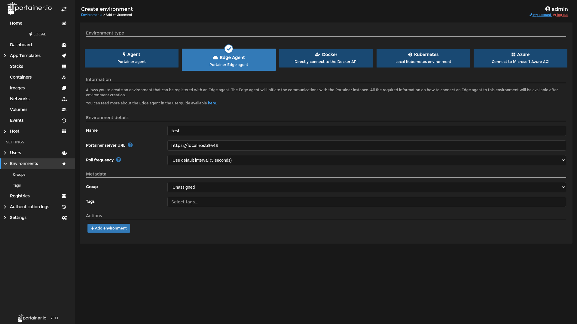Open Networks menu item
The height and width of the screenshot is (324, 577).
38,99
